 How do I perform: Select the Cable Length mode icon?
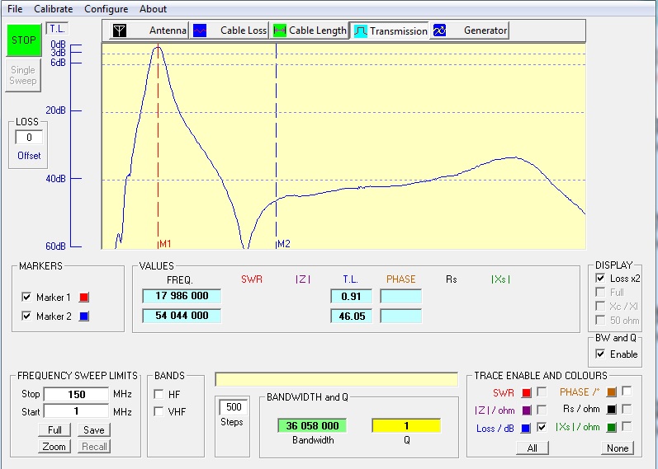pyautogui.click(x=280, y=30)
